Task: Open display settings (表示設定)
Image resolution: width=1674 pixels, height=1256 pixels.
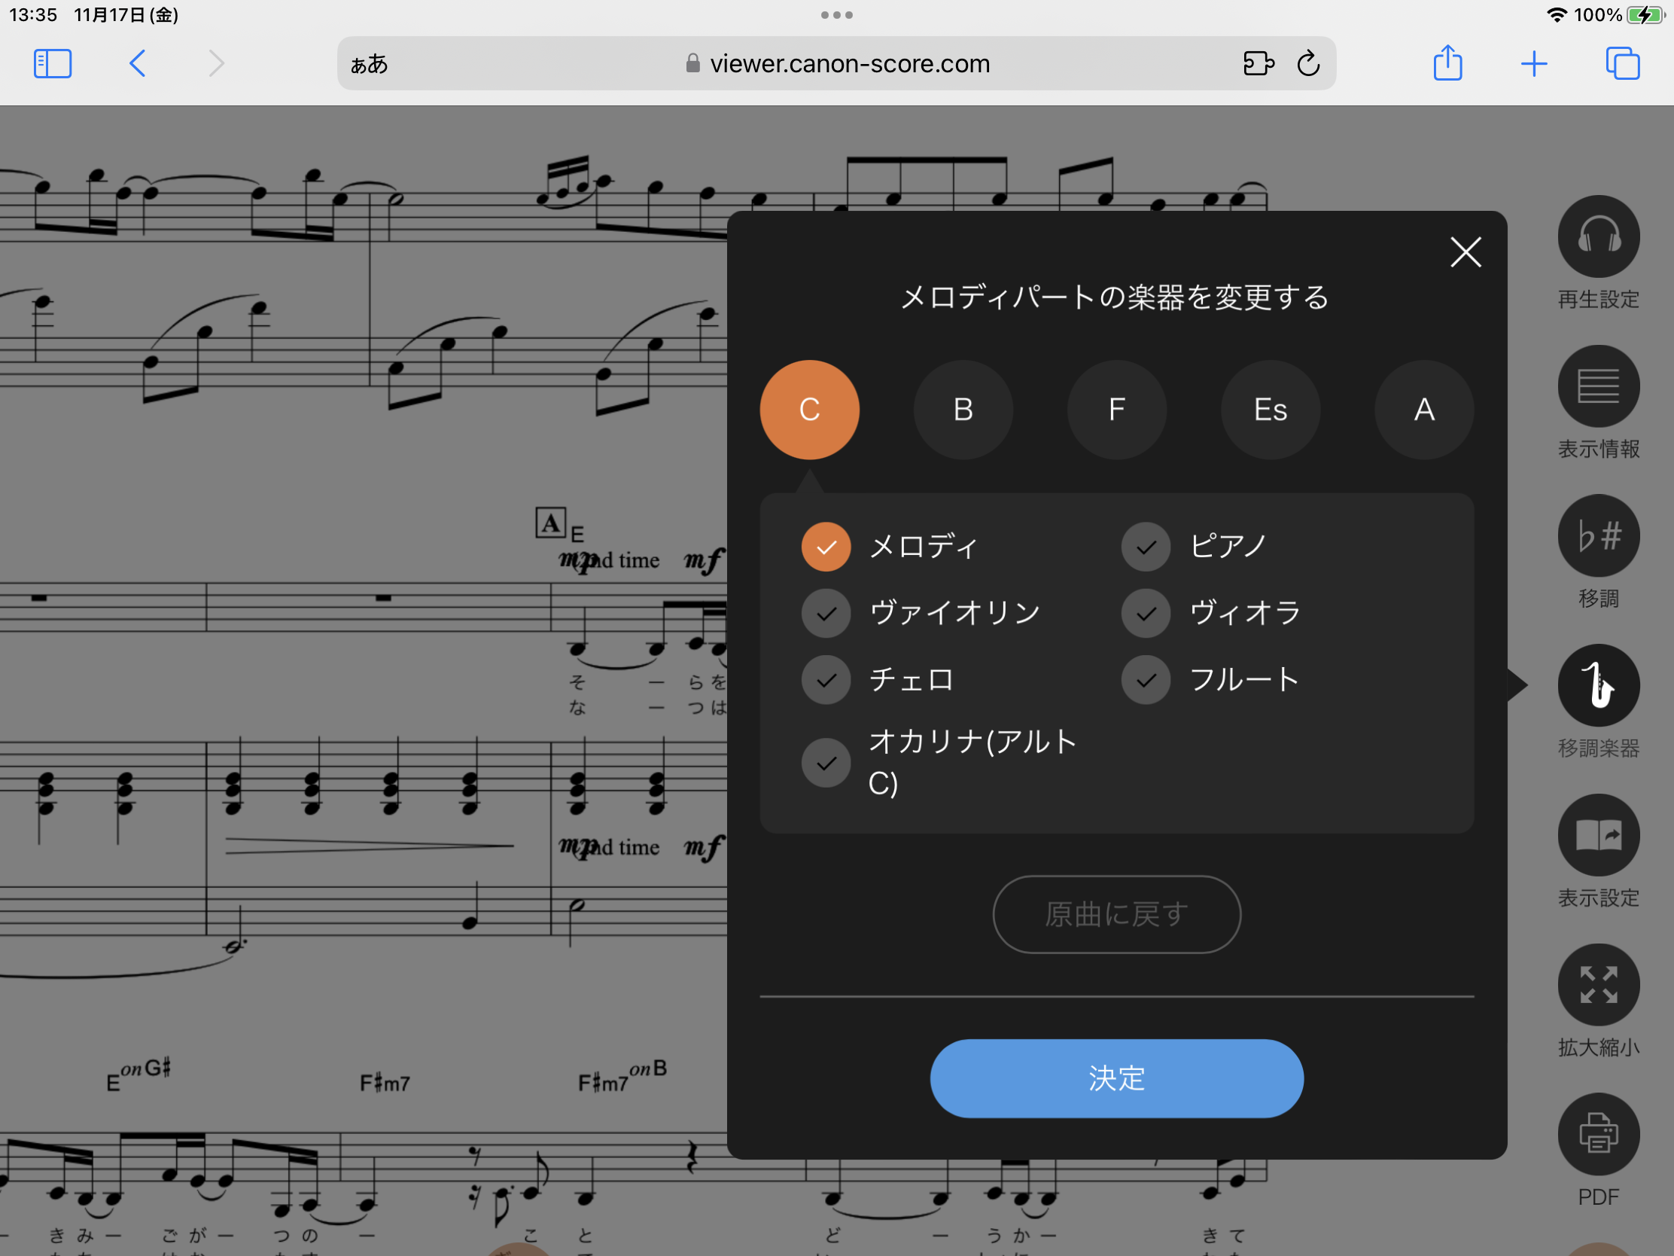Action: [x=1599, y=835]
